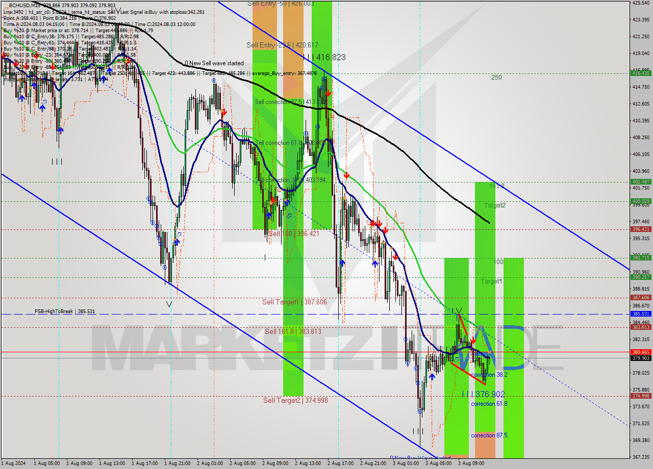Image resolution: width=653 pixels, height=469 pixels.
Task: Select the blue 385.531 axis price tag
Action: point(641,314)
